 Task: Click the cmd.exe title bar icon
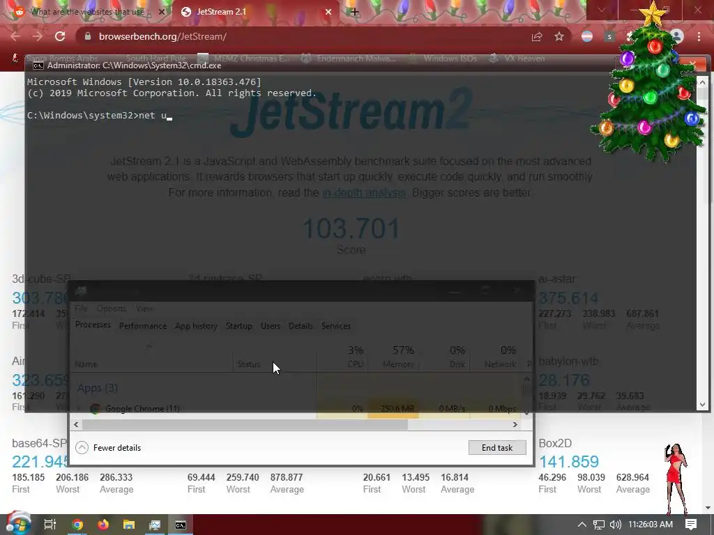38,65
